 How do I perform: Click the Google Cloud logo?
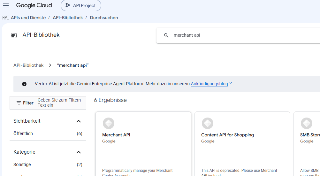[x=34, y=5]
